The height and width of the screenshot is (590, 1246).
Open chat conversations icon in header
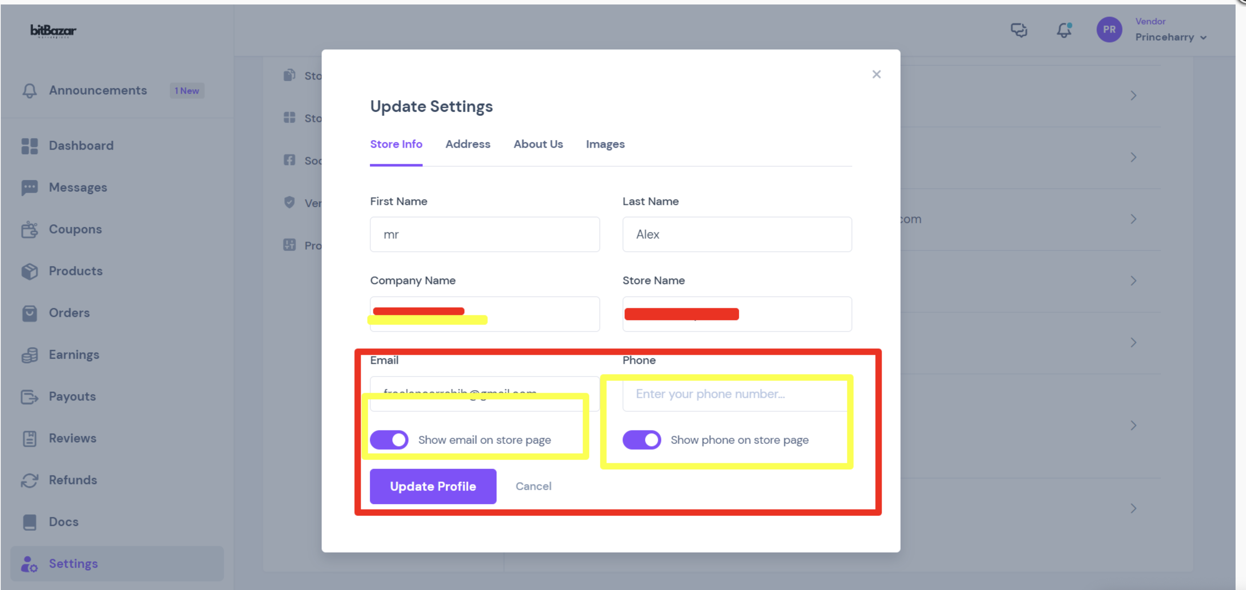click(x=1019, y=30)
